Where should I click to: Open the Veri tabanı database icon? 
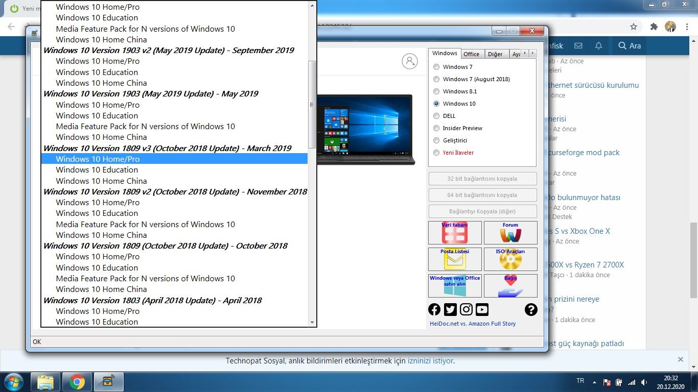[x=455, y=233]
